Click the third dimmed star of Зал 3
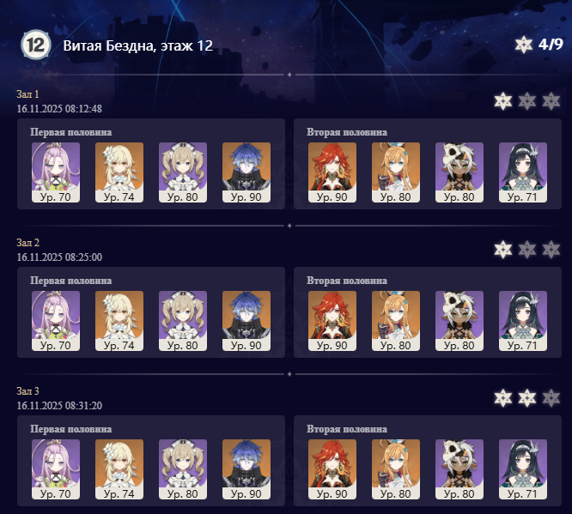Image resolution: width=572 pixels, height=514 pixels. click(x=551, y=398)
